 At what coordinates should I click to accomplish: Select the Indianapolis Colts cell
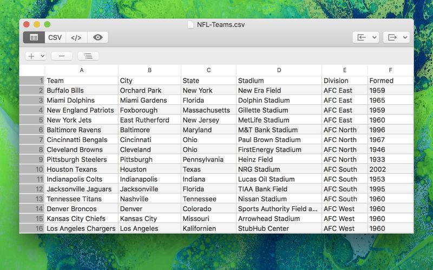82,179
